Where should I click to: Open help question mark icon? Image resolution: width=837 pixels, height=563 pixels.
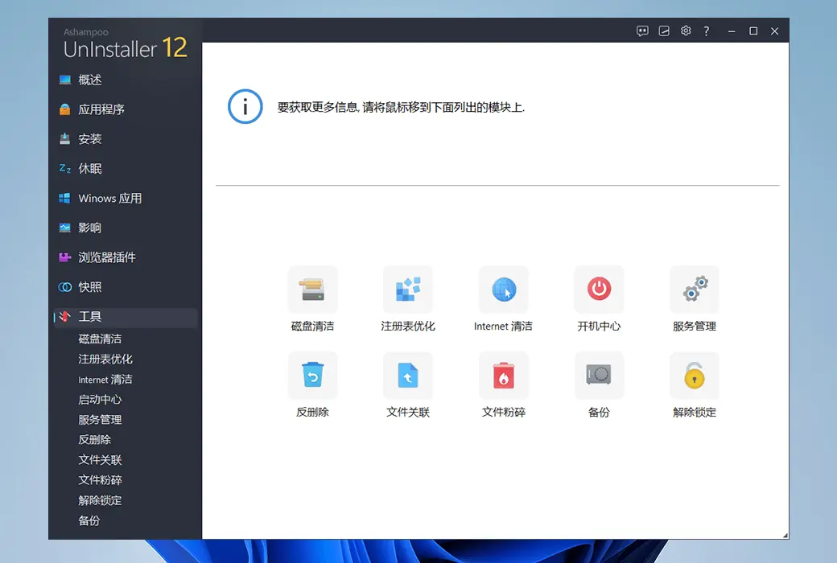(x=707, y=31)
